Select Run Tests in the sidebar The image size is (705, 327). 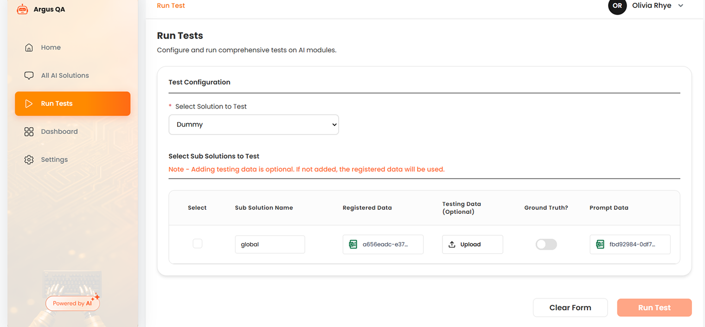click(72, 103)
